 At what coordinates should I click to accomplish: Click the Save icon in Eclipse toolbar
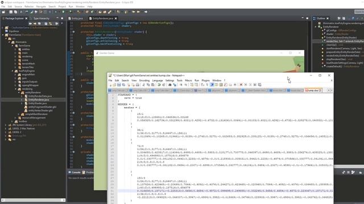pyautogui.click(x=11, y=12)
